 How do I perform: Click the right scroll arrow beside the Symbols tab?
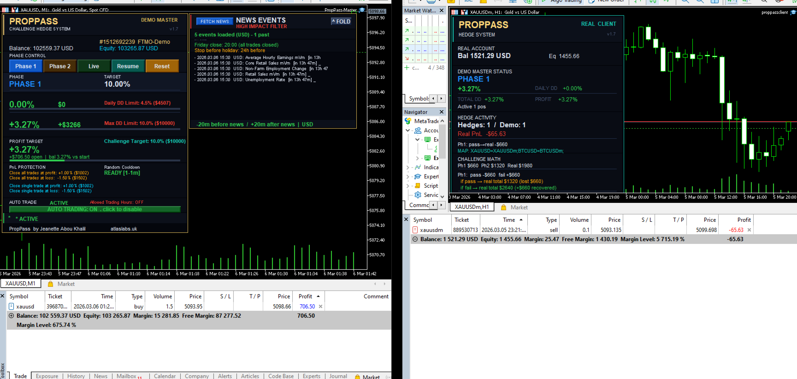pyautogui.click(x=441, y=99)
